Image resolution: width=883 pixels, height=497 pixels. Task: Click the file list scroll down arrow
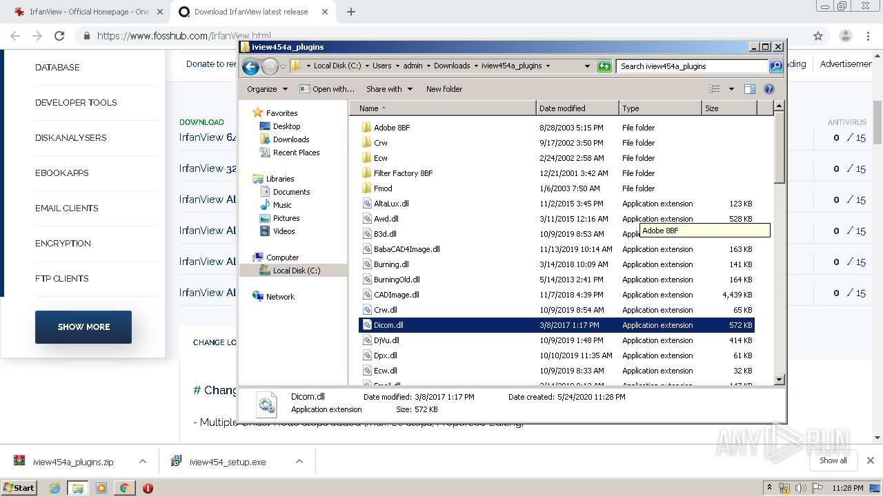(779, 380)
